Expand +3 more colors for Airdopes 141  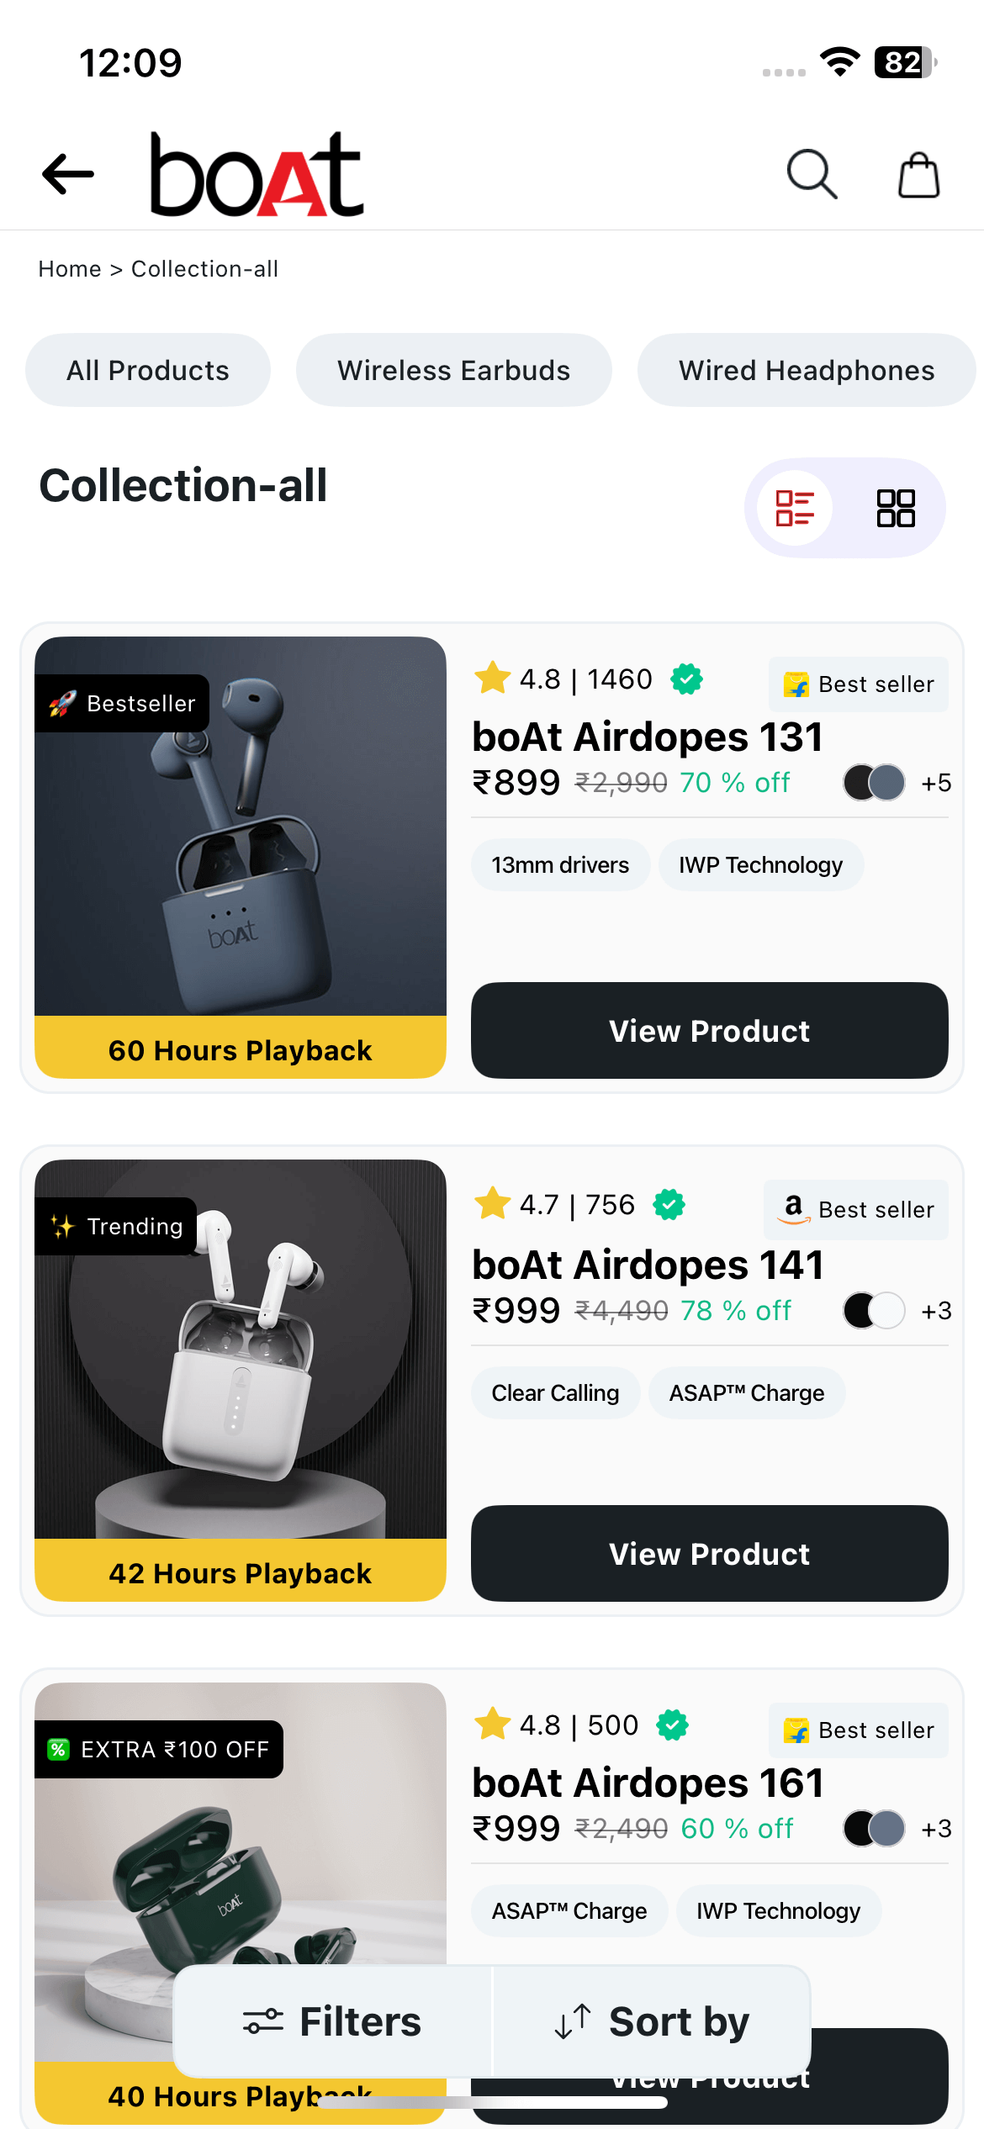(x=936, y=1311)
